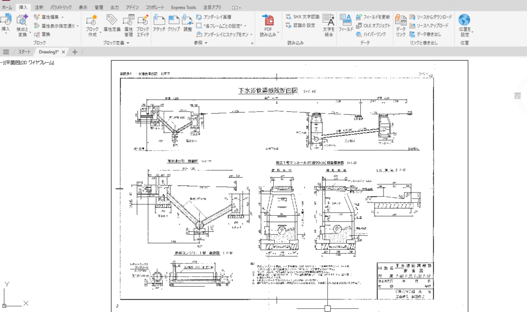Image resolution: width=527 pixels, height=312 pixels.
Task: Switch to the スタート file tab
Action: (x=24, y=52)
